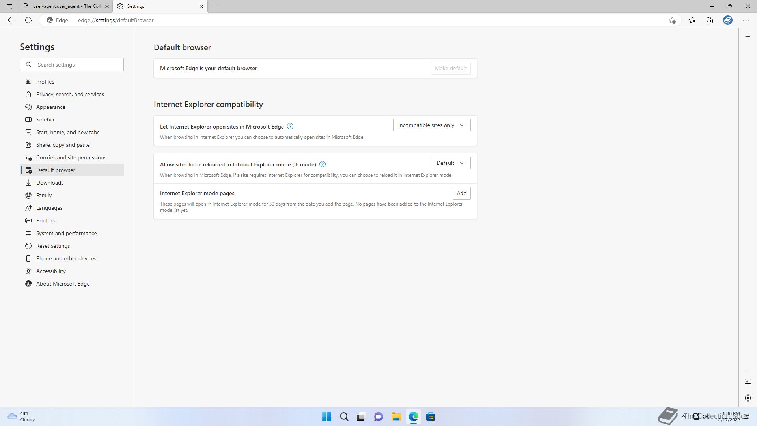Image resolution: width=757 pixels, height=426 pixels.
Task: Open the Favorites list icon
Action: [x=692, y=20]
